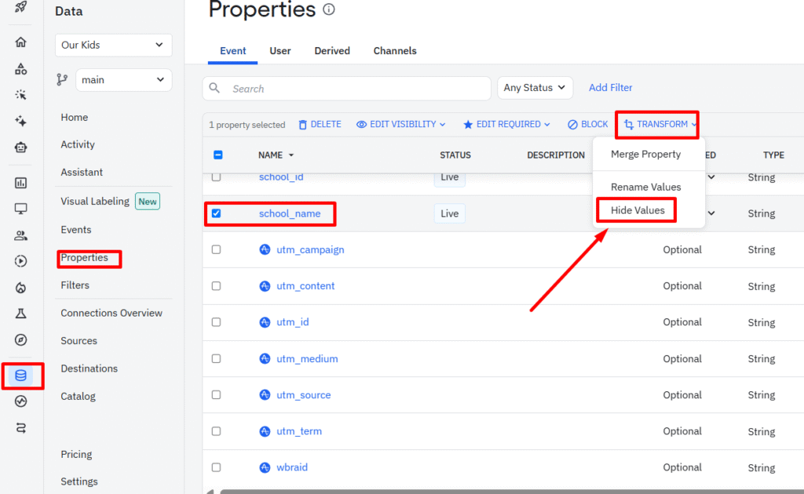The image size is (804, 494).
Task: Open the Our Kids project dropdown
Action: [113, 45]
